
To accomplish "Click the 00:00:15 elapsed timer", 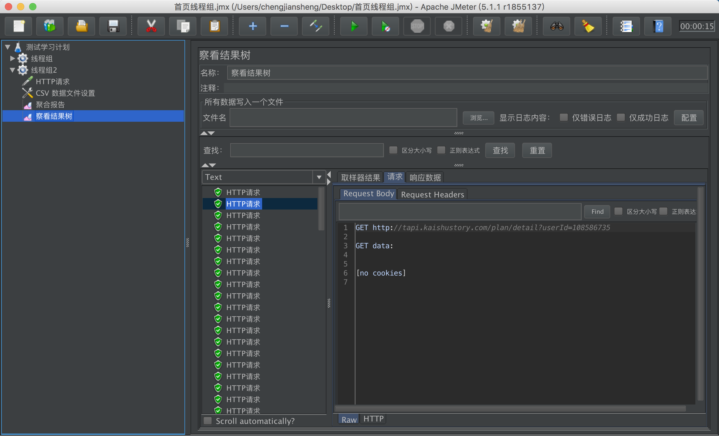I will [x=697, y=26].
